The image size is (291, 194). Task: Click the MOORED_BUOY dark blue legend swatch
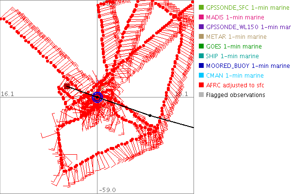click(x=201, y=66)
